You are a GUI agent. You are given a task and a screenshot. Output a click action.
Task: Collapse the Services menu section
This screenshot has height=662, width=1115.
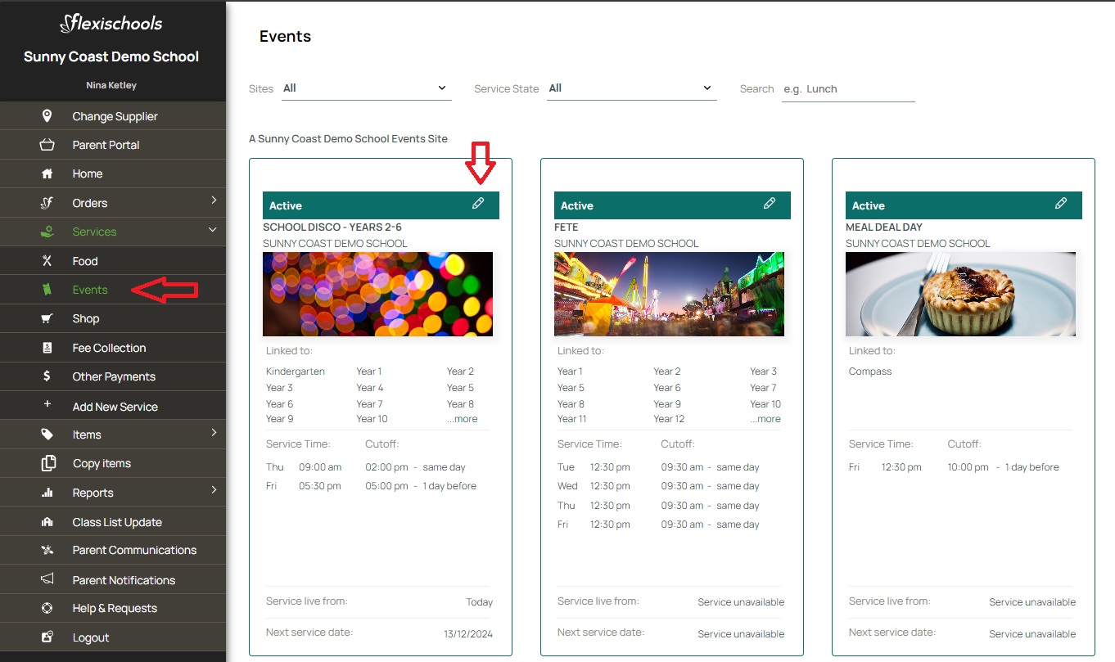click(213, 231)
